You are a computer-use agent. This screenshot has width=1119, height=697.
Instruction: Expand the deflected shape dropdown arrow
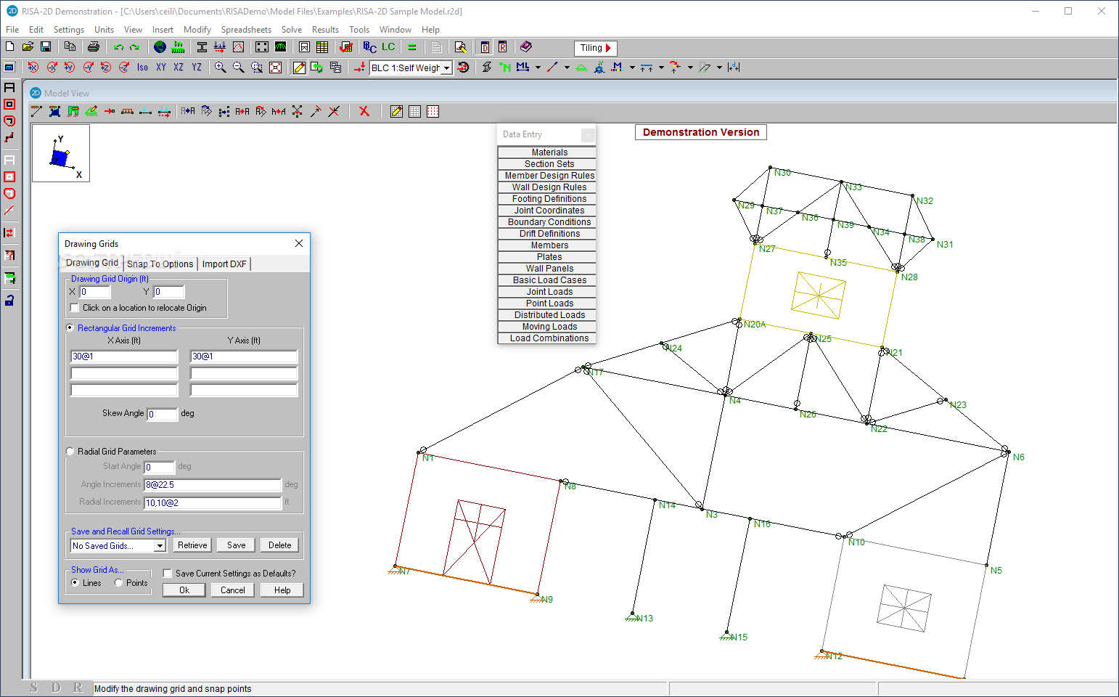[719, 68]
